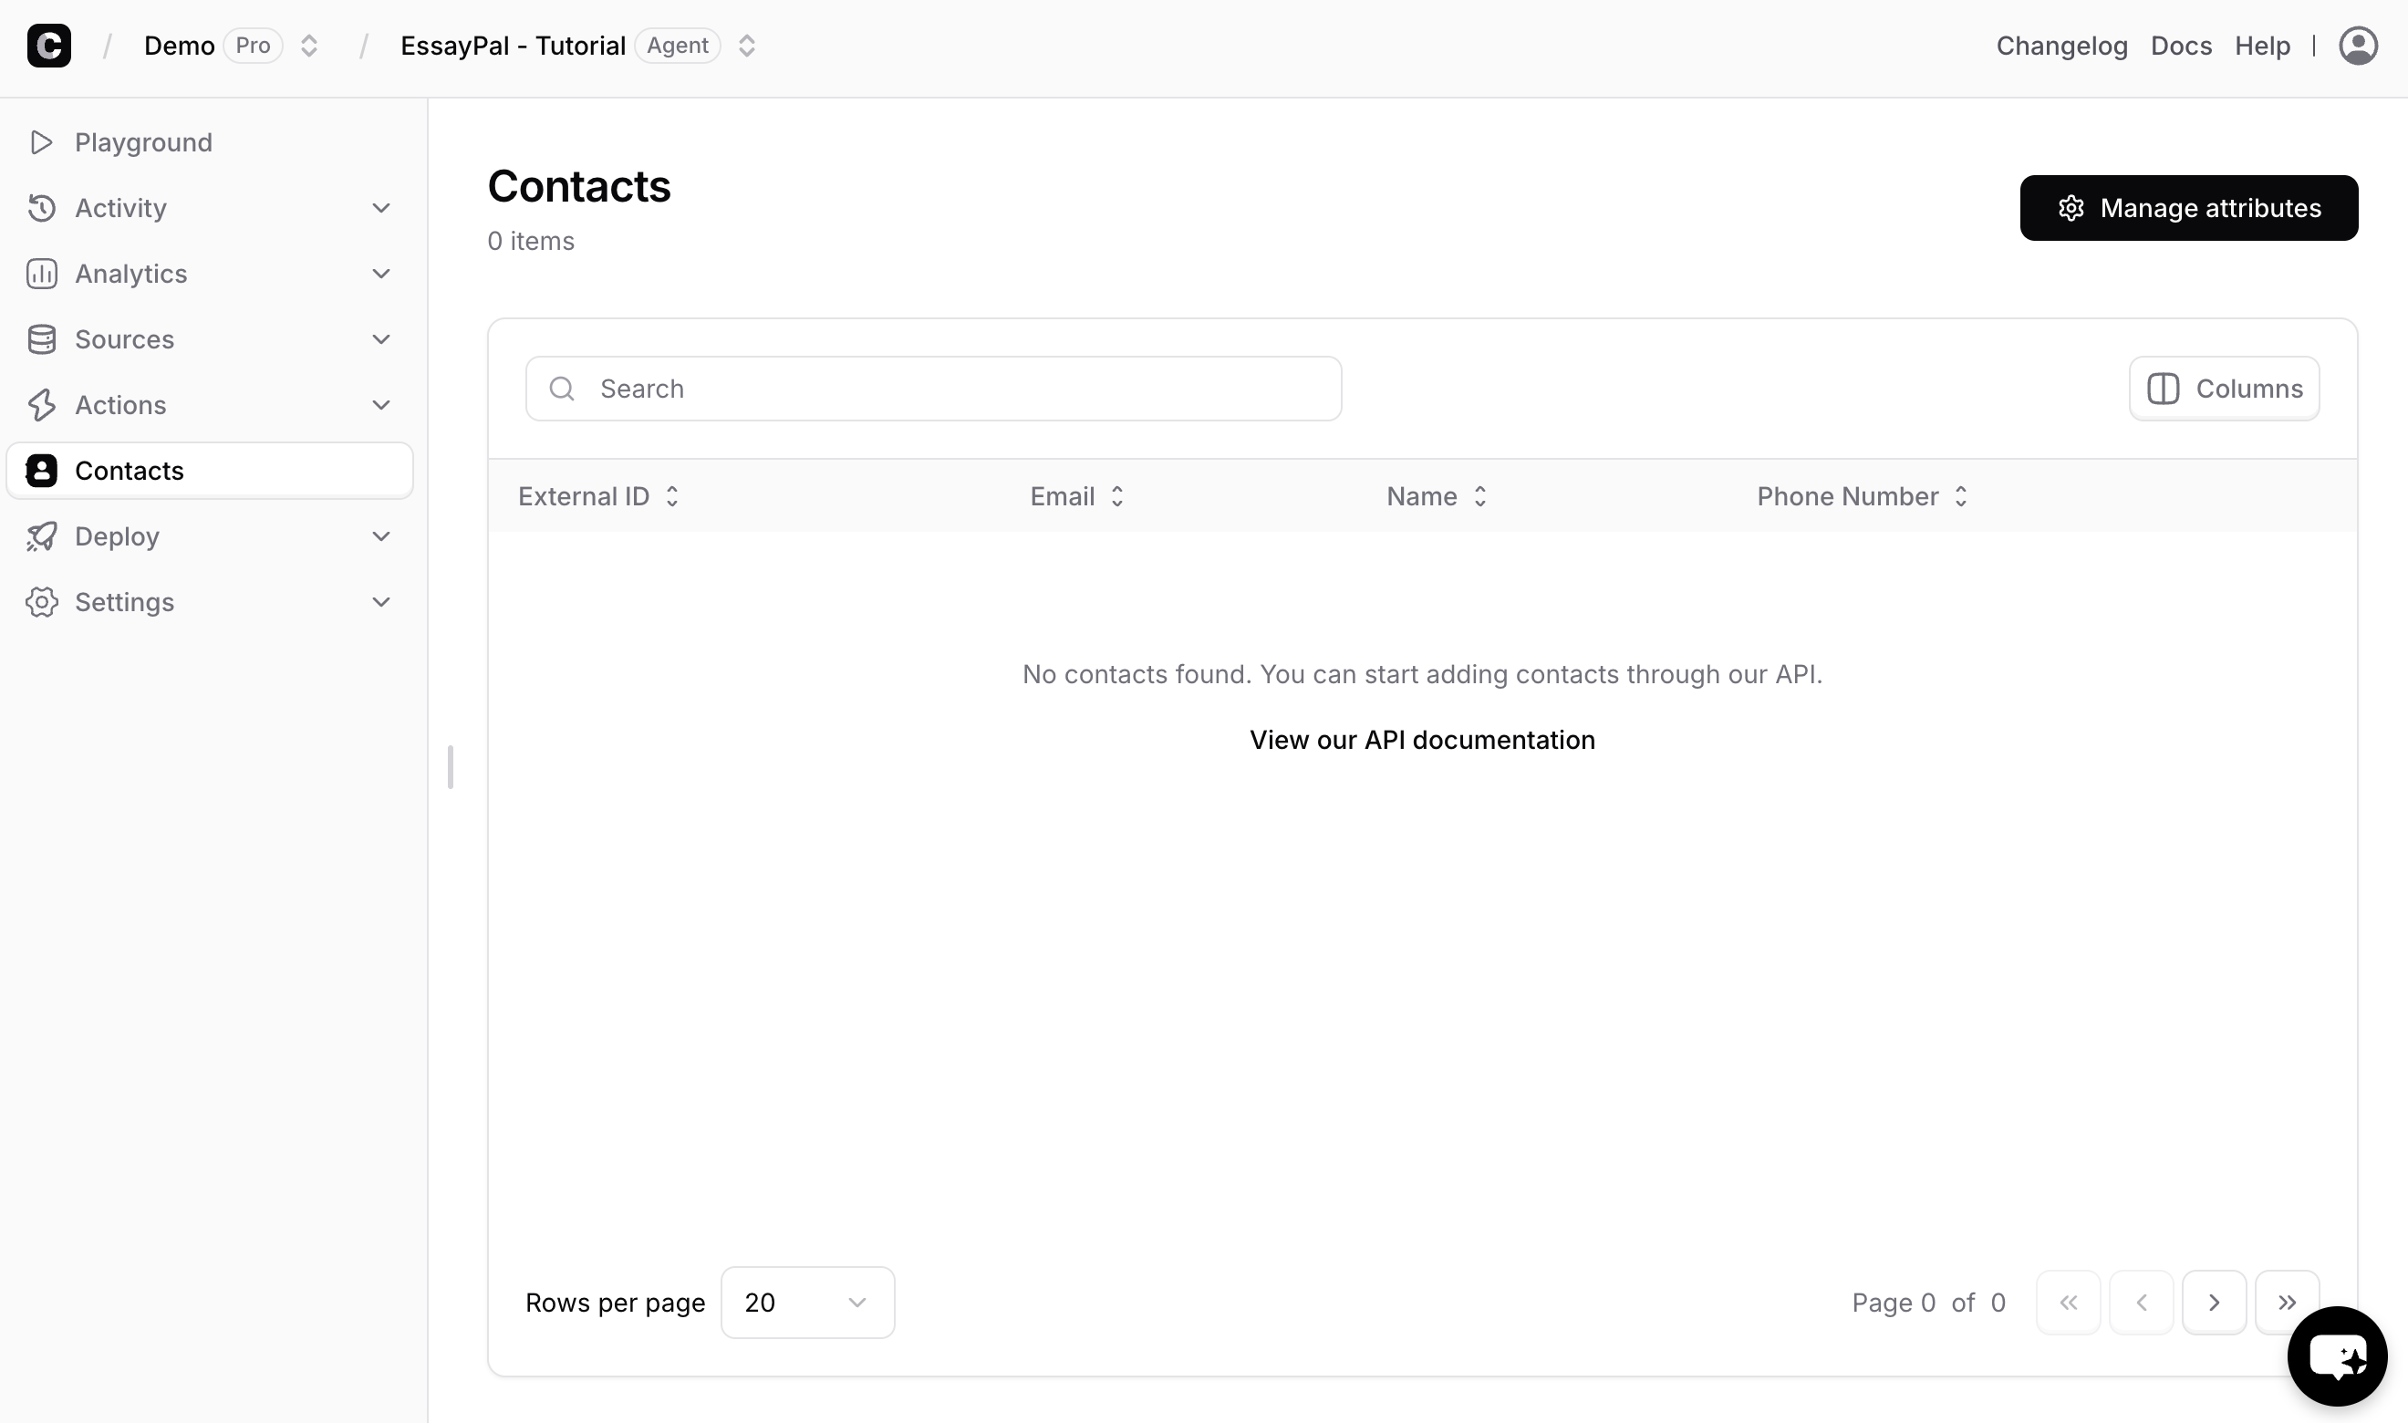Click the sidebar resize handle
This screenshot has height=1423, width=2408.
[451, 766]
